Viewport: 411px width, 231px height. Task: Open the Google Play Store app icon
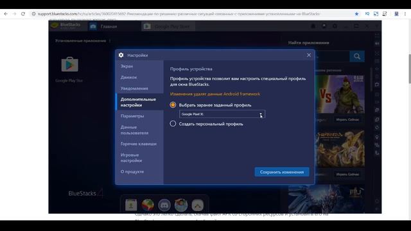tap(69, 64)
